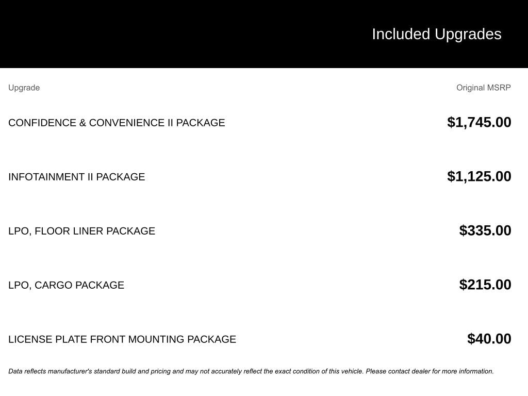Click the $1,125.00 price
Image resolution: width=528 pixels, height=396 pixels.
(479, 176)
